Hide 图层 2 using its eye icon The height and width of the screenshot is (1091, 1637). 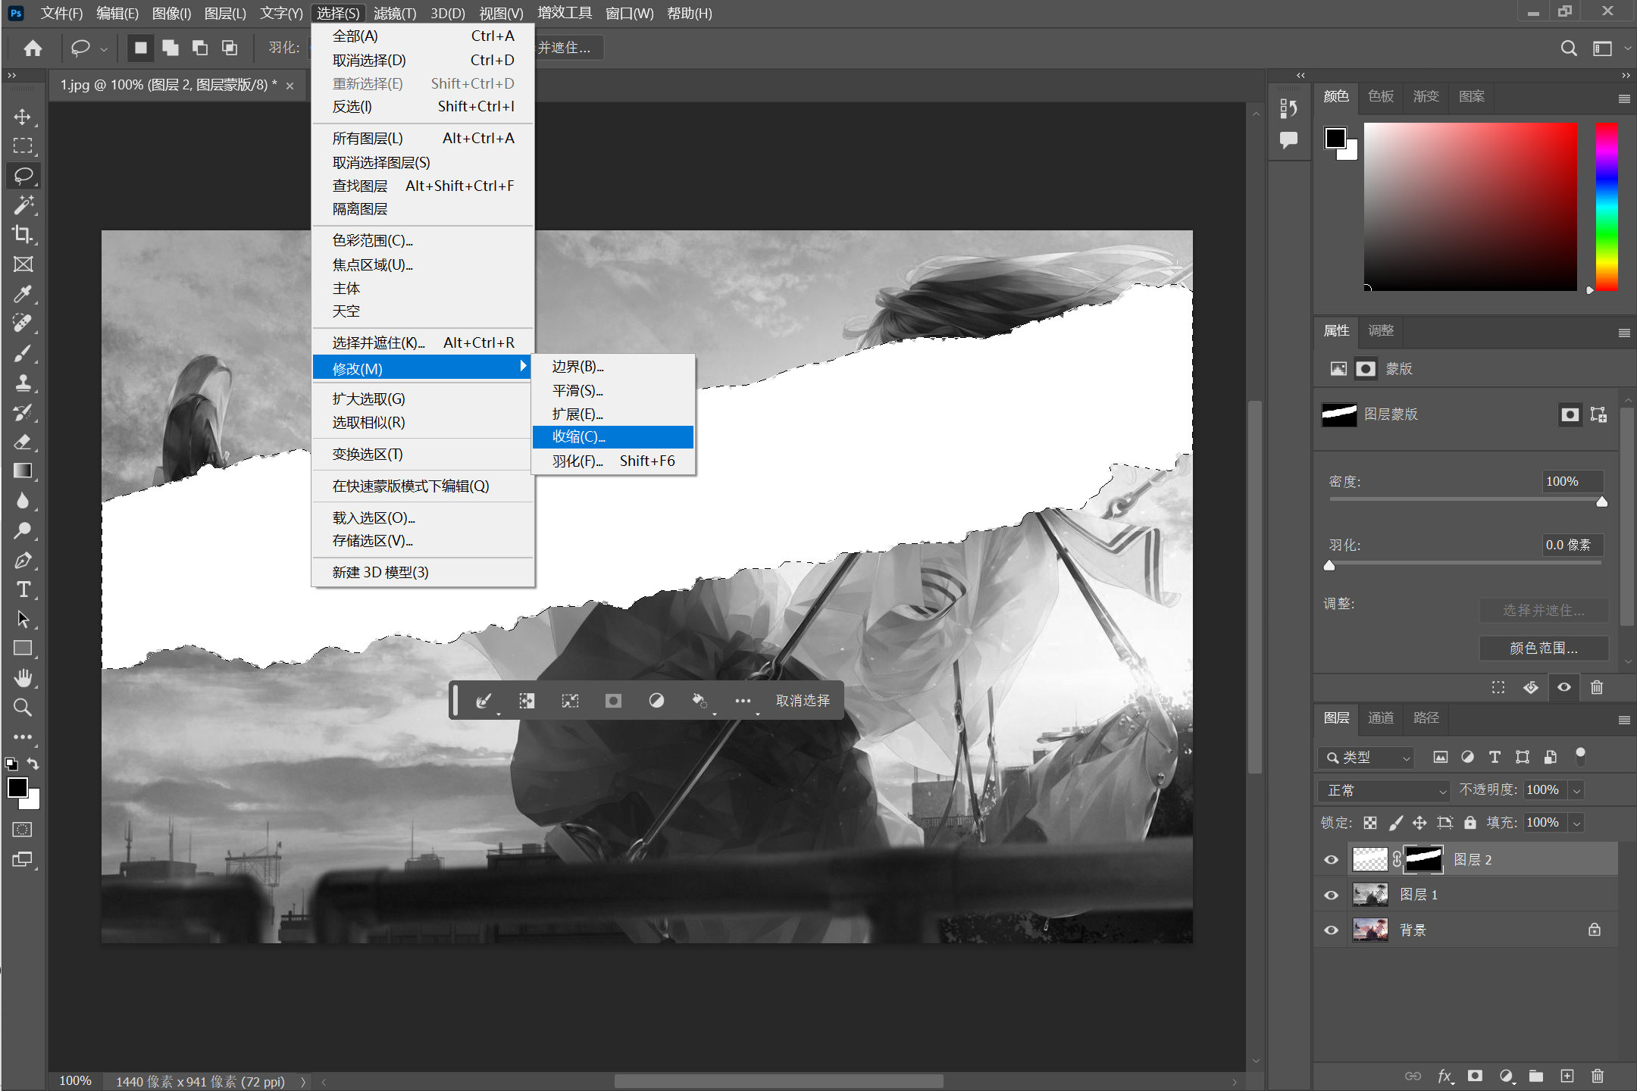[x=1331, y=860]
